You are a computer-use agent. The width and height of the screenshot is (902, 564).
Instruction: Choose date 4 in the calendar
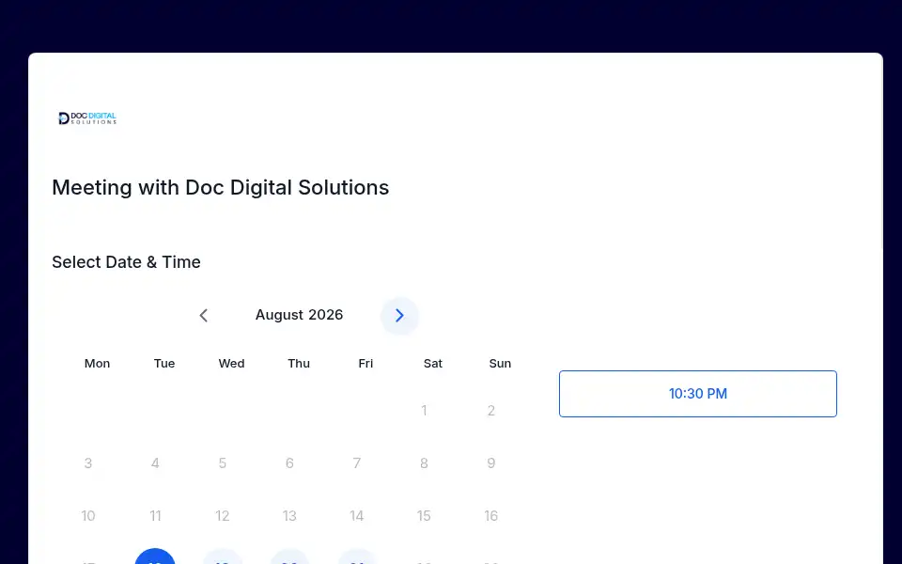point(155,463)
